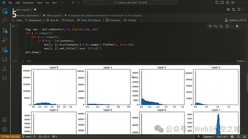
Task: Expand run cell options dropdown arrow
Action: pyautogui.click(x=17, y=26)
